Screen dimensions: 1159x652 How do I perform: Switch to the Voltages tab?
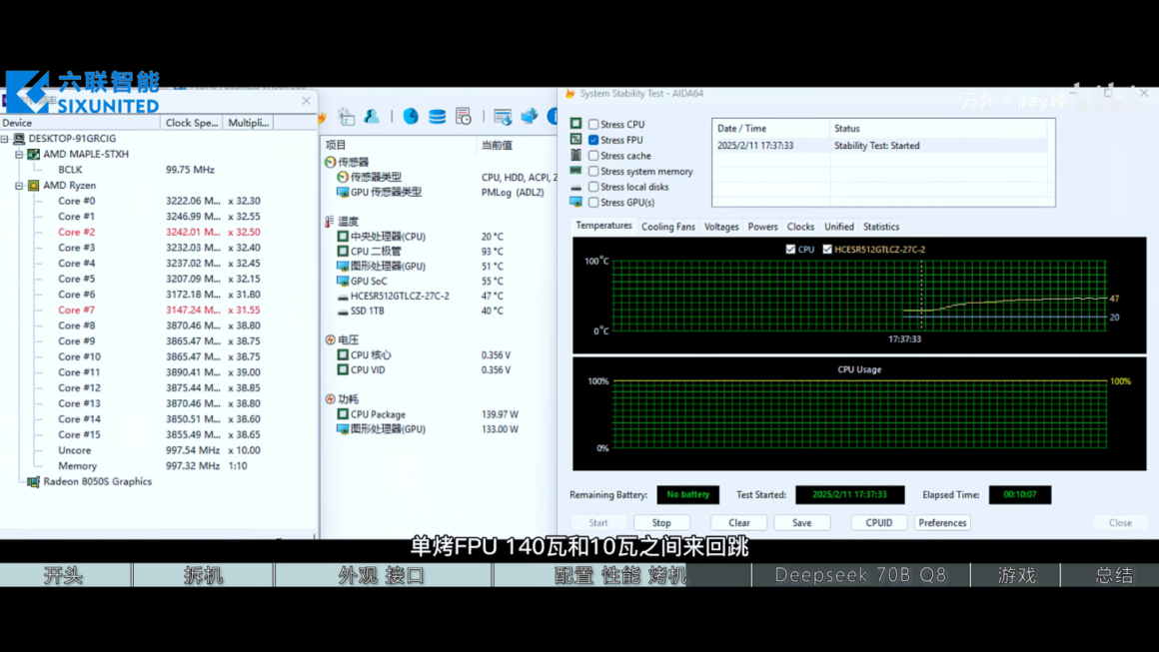coord(721,227)
